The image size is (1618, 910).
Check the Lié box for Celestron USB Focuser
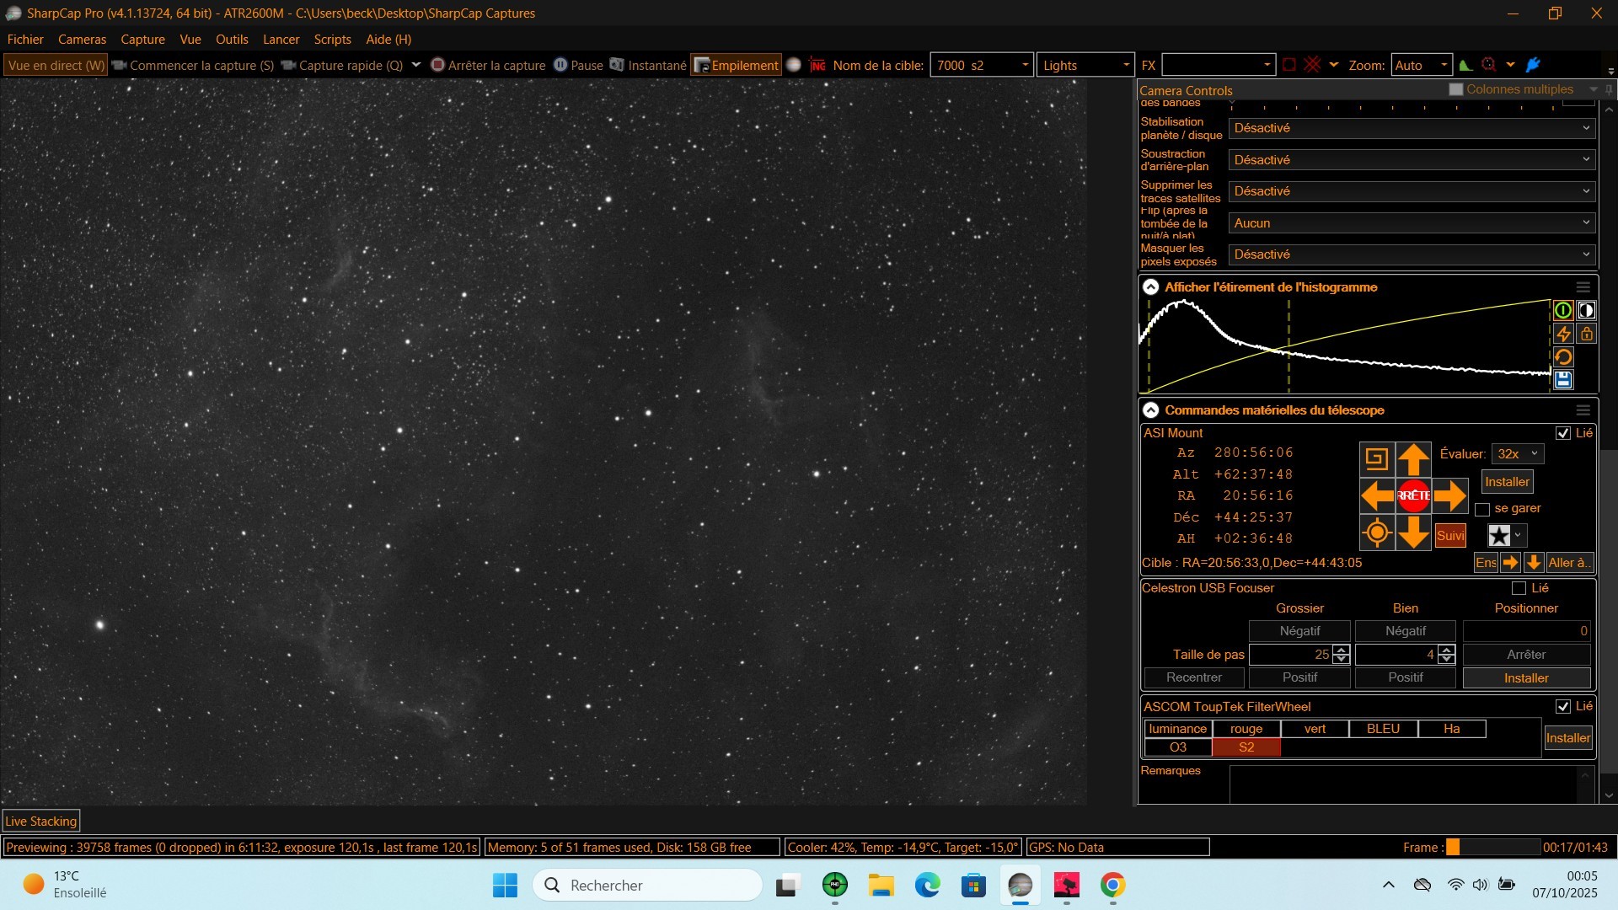1519,588
